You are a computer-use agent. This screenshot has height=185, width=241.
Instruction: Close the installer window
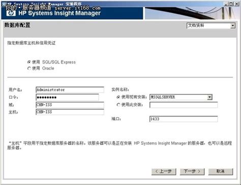point(236,4)
